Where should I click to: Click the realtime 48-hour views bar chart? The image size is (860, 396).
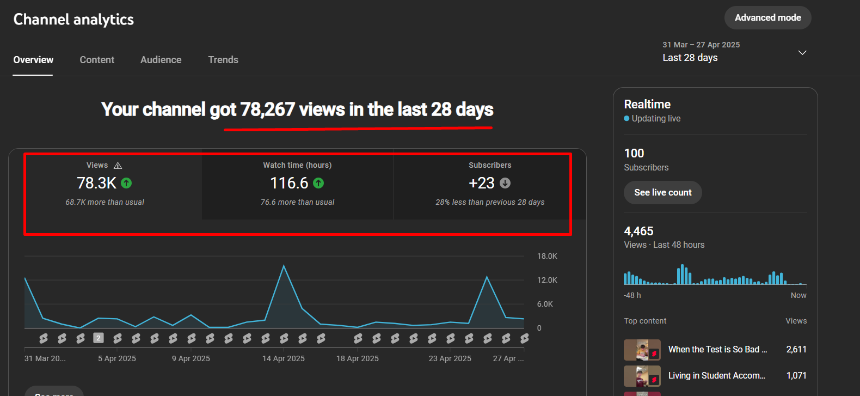pos(715,275)
